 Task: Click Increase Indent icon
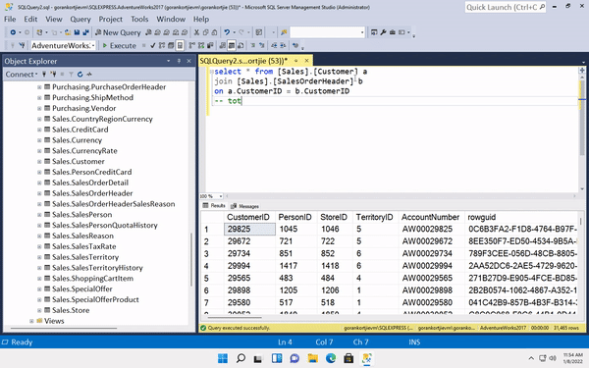tap(283, 46)
